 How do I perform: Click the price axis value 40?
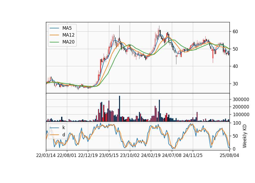tap(235, 66)
